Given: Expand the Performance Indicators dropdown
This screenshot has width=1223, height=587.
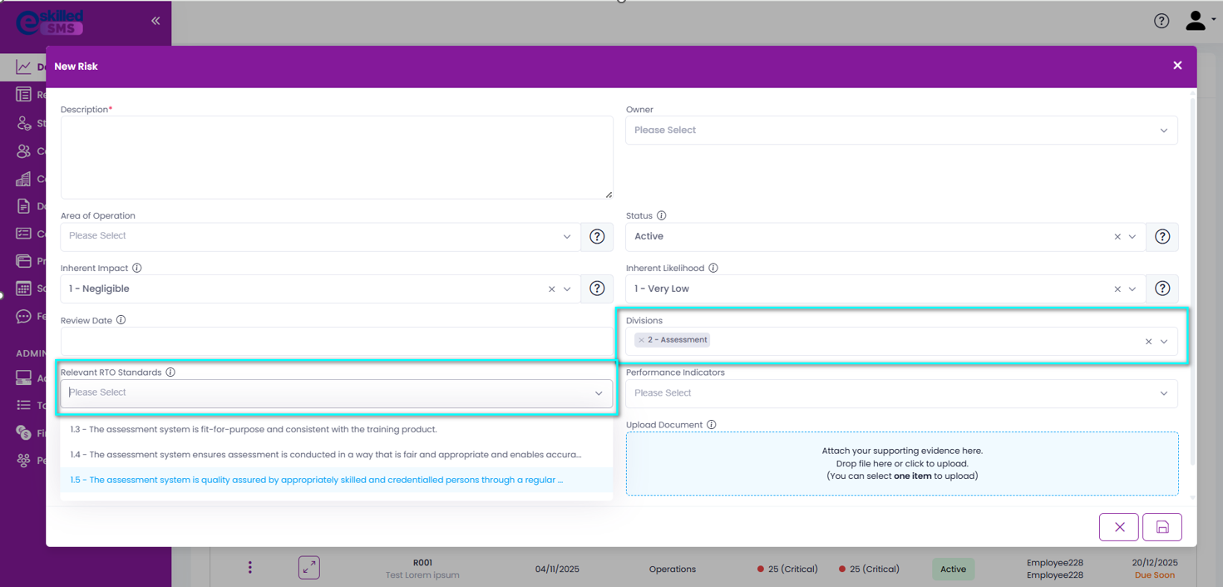Looking at the screenshot, I should [x=901, y=393].
